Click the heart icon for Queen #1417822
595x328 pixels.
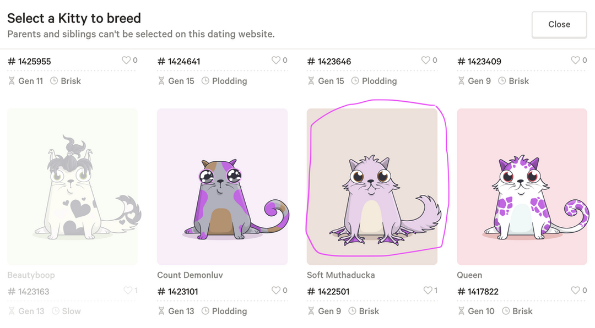(x=575, y=291)
